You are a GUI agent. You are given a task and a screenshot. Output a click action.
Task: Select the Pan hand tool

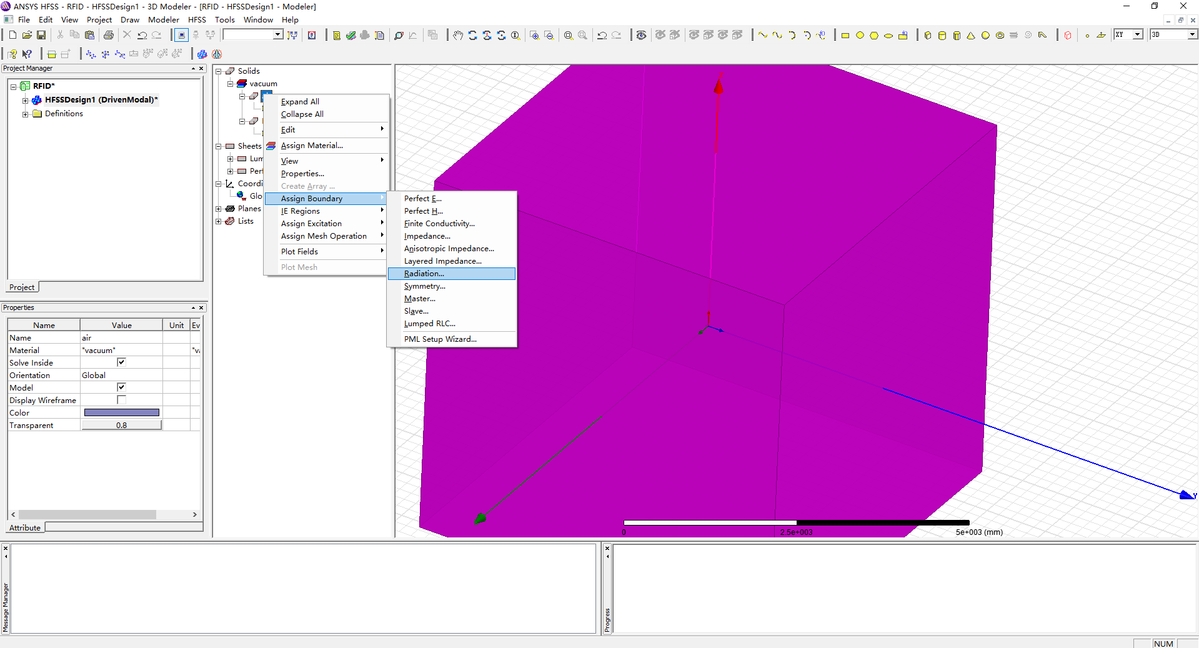coord(458,35)
